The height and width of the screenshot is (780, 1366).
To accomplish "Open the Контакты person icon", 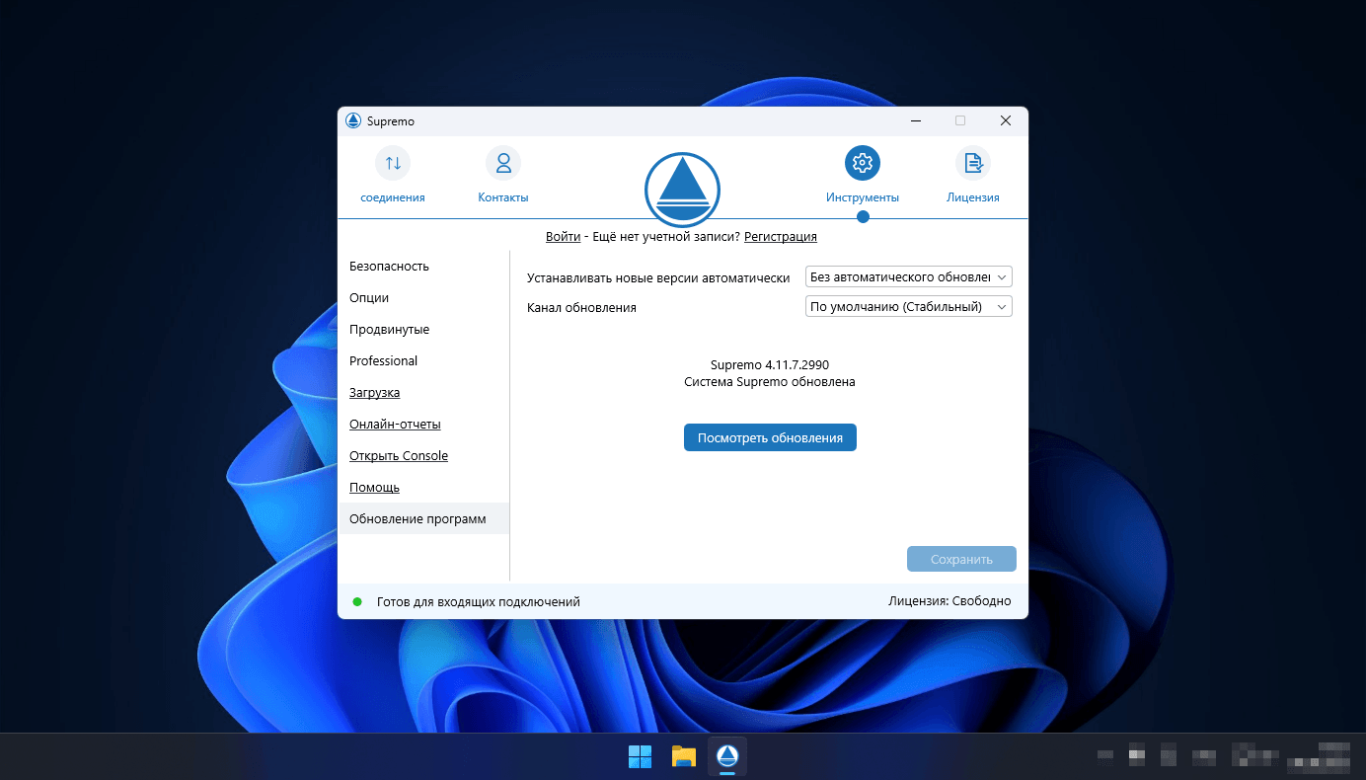I will point(503,163).
